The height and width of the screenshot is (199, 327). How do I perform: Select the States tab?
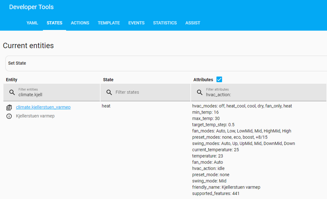pyautogui.click(x=54, y=23)
